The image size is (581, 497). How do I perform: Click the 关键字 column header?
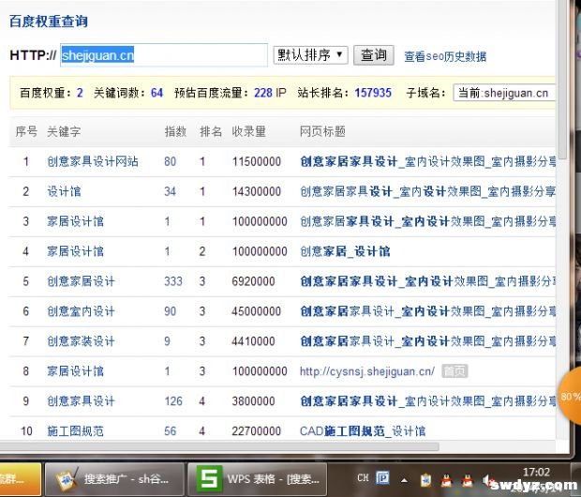64,131
